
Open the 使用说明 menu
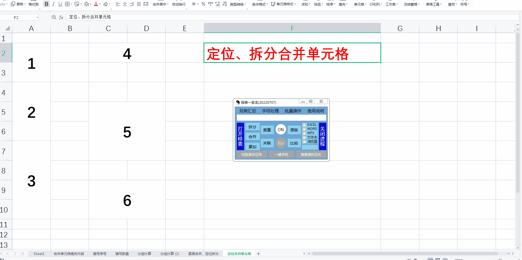[315, 111]
